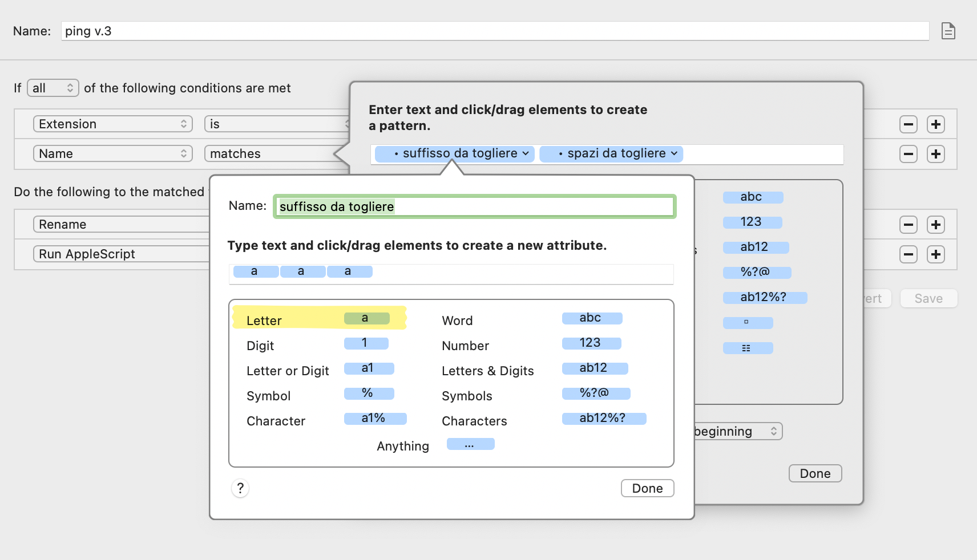Add a condition after the Extension row

936,124
